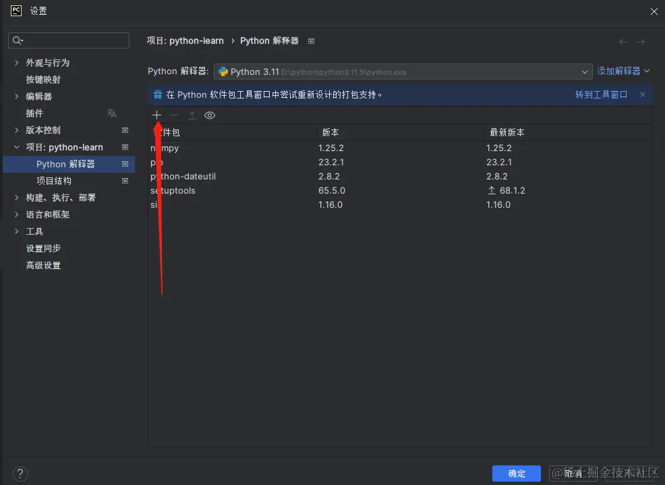
Task: Open 项目结构 settings page
Action: (54, 181)
